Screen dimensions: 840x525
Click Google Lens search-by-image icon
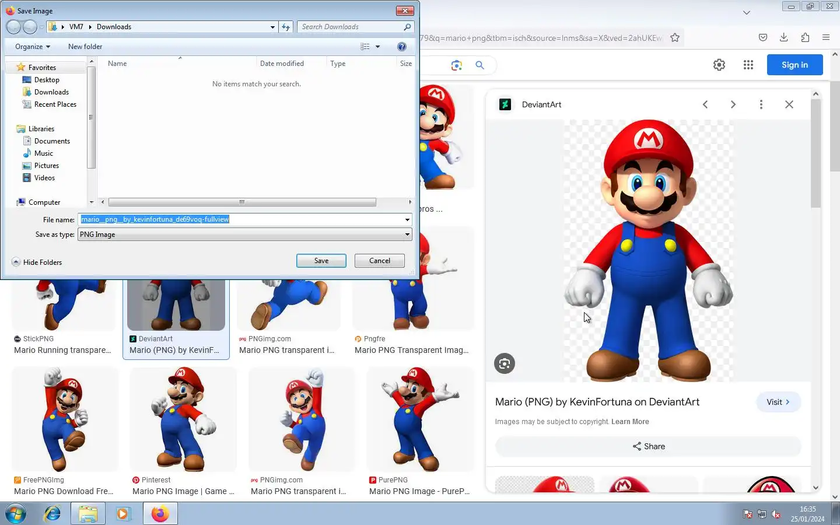457,65
